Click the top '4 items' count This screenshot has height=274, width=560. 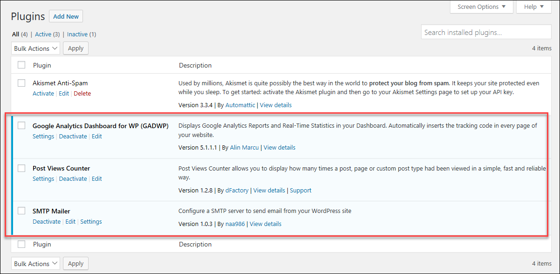click(542, 48)
